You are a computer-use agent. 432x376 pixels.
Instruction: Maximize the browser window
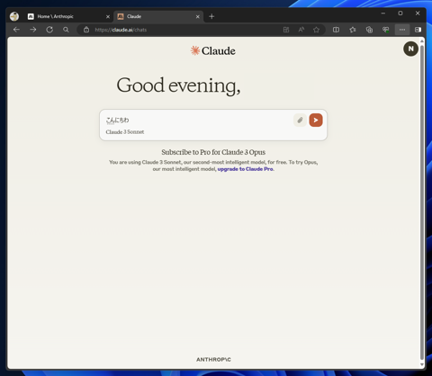(x=400, y=13)
